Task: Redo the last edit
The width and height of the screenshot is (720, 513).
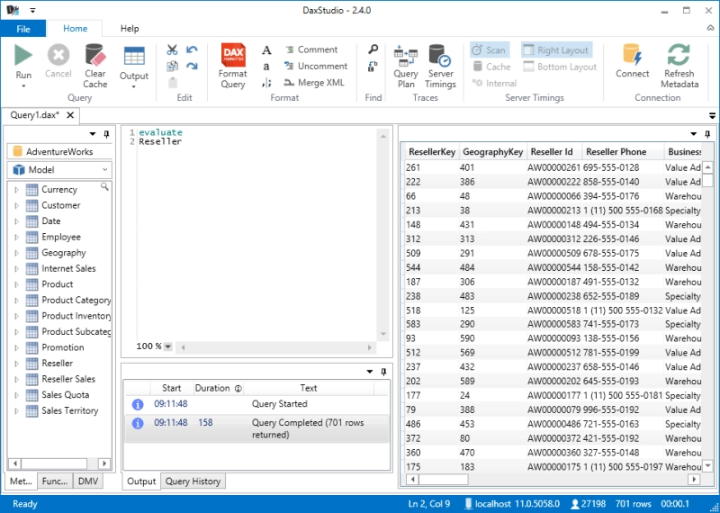Action: 192,66
